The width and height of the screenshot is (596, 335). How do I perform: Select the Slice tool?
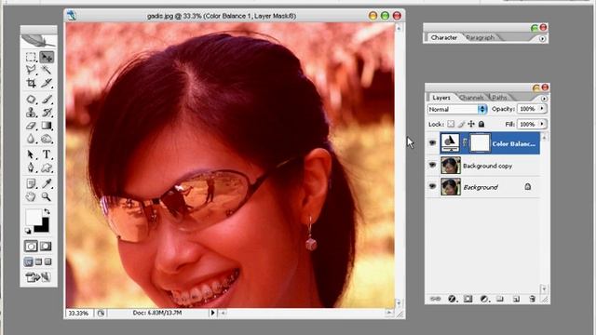click(x=47, y=83)
